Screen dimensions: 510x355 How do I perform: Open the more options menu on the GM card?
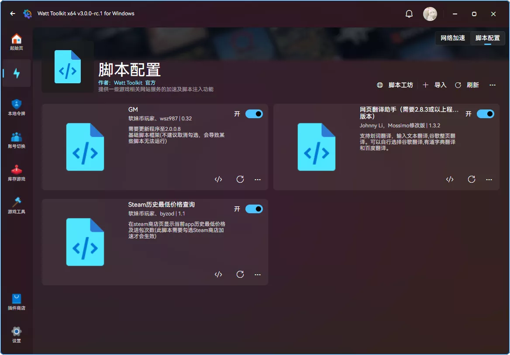click(258, 179)
